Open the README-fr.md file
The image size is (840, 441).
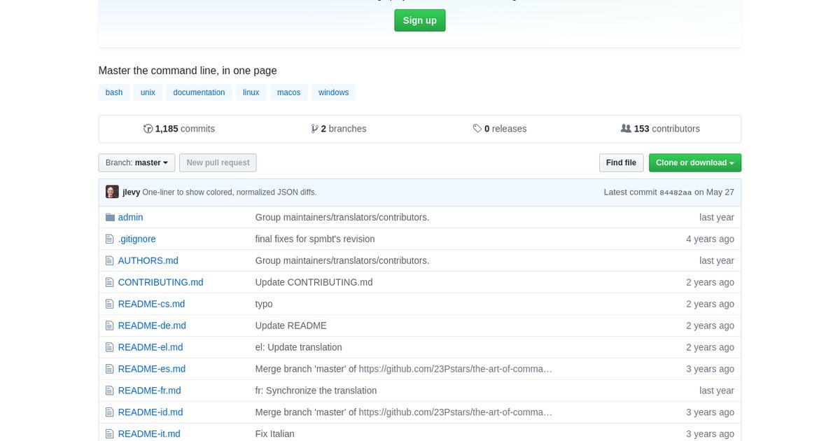[x=149, y=391]
